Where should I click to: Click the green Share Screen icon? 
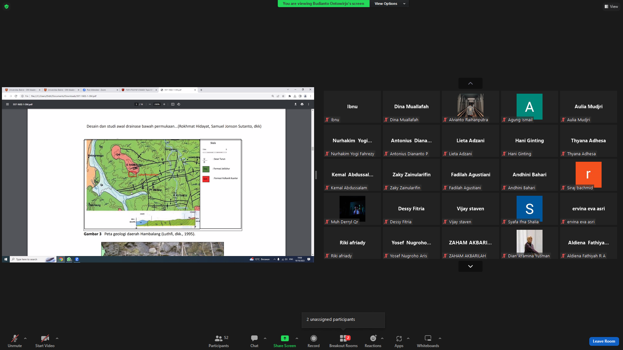(285, 338)
